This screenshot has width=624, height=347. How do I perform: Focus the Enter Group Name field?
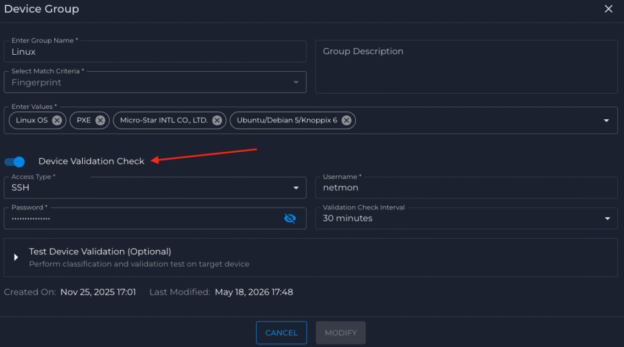tap(155, 52)
